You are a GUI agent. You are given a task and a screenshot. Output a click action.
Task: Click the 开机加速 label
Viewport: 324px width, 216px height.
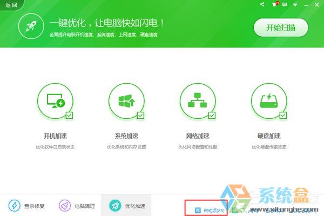(55, 136)
